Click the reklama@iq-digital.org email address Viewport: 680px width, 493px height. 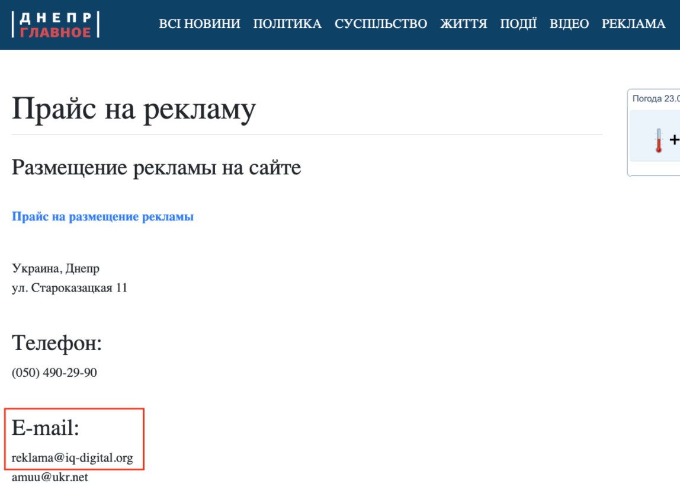(72, 458)
